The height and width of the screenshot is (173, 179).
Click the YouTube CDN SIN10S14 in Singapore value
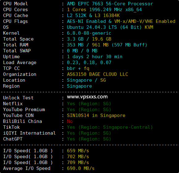click(96, 115)
